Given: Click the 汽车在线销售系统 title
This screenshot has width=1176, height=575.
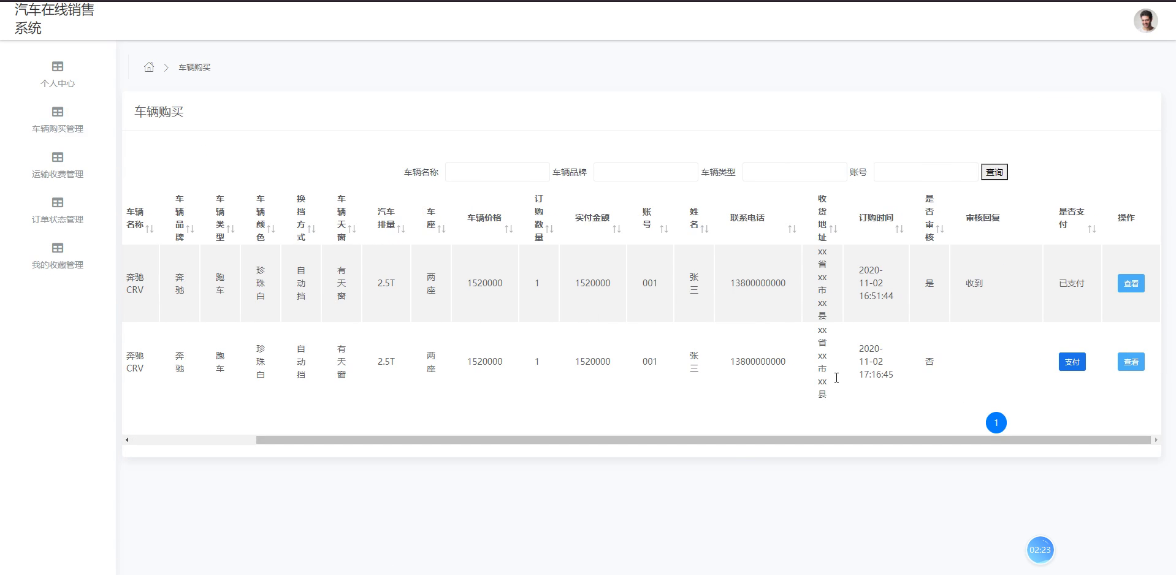Looking at the screenshot, I should pyautogui.click(x=54, y=19).
